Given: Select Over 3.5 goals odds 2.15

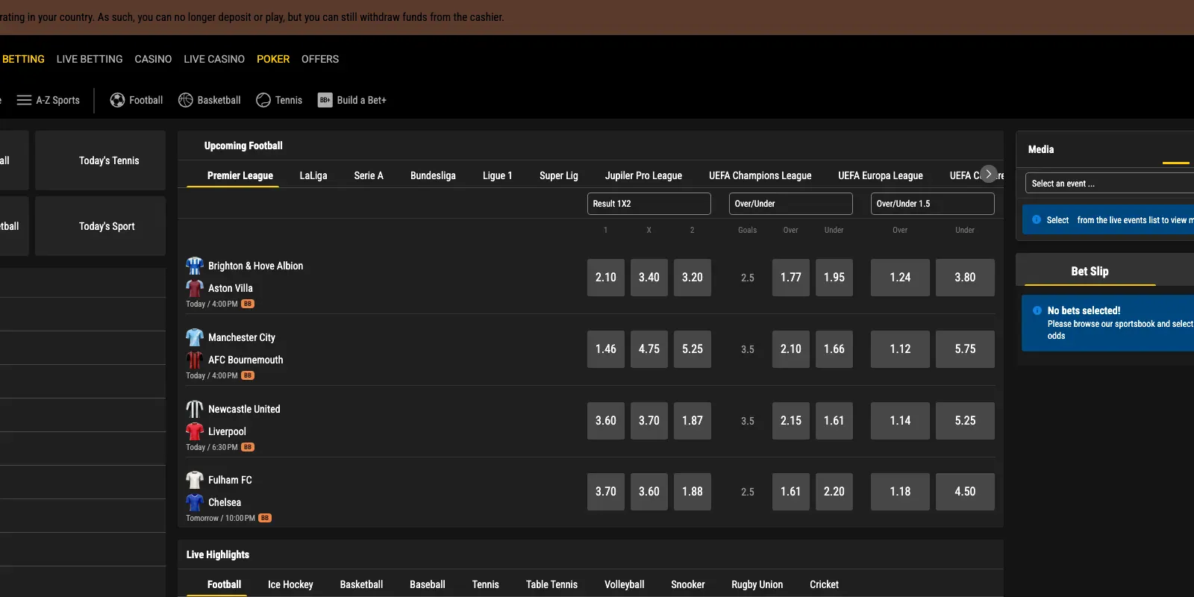Looking at the screenshot, I should coord(791,421).
